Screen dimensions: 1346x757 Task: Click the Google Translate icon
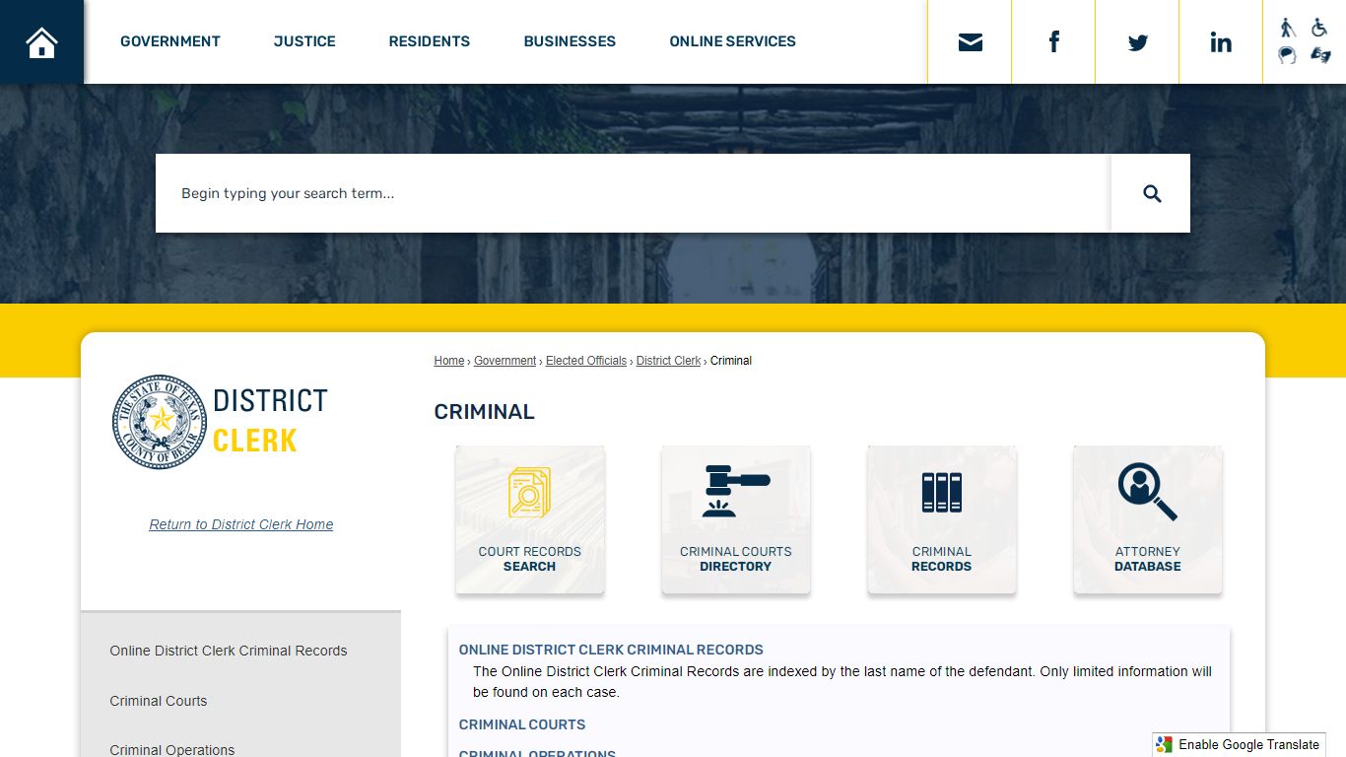(x=1165, y=744)
